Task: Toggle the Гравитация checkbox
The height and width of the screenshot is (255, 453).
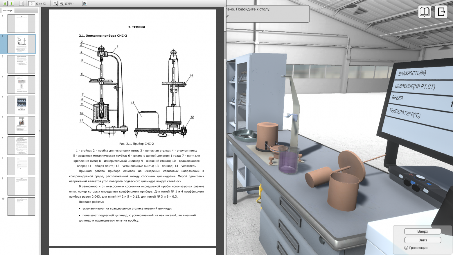Action: click(406, 248)
